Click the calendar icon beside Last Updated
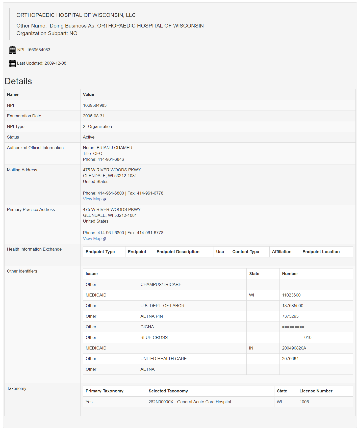The width and height of the screenshot is (359, 429). 12,63
